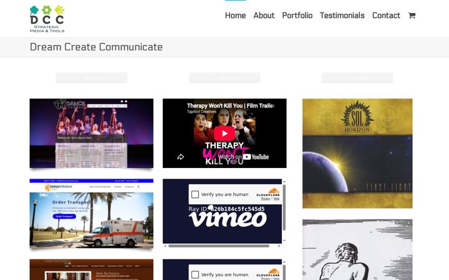
Task: Click the Vimeo frame scroll left arrow
Action: tap(165, 246)
